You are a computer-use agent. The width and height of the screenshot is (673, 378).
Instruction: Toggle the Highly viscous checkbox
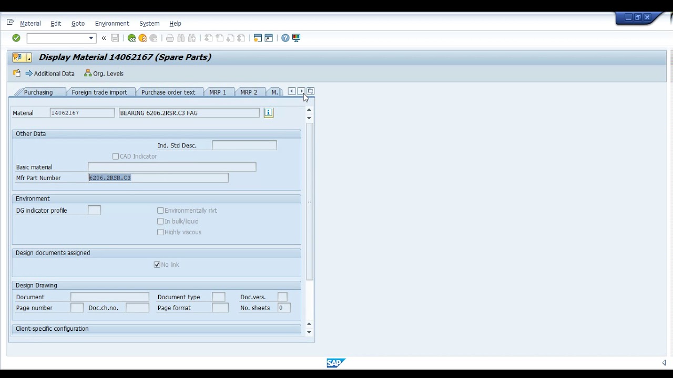click(x=160, y=232)
